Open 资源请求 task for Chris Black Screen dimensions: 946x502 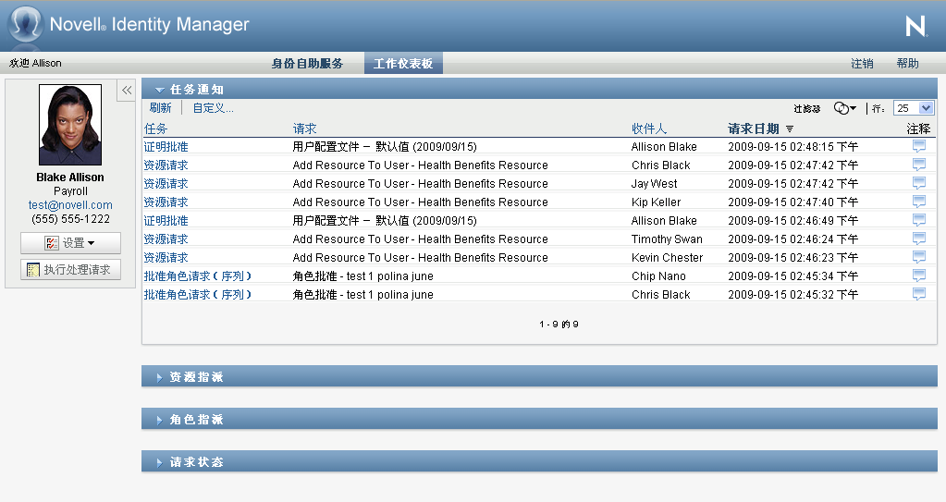pyautogui.click(x=166, y=165)
